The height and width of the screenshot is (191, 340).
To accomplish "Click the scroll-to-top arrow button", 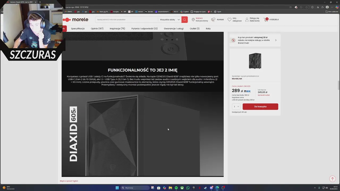I will tap(332, 179).
